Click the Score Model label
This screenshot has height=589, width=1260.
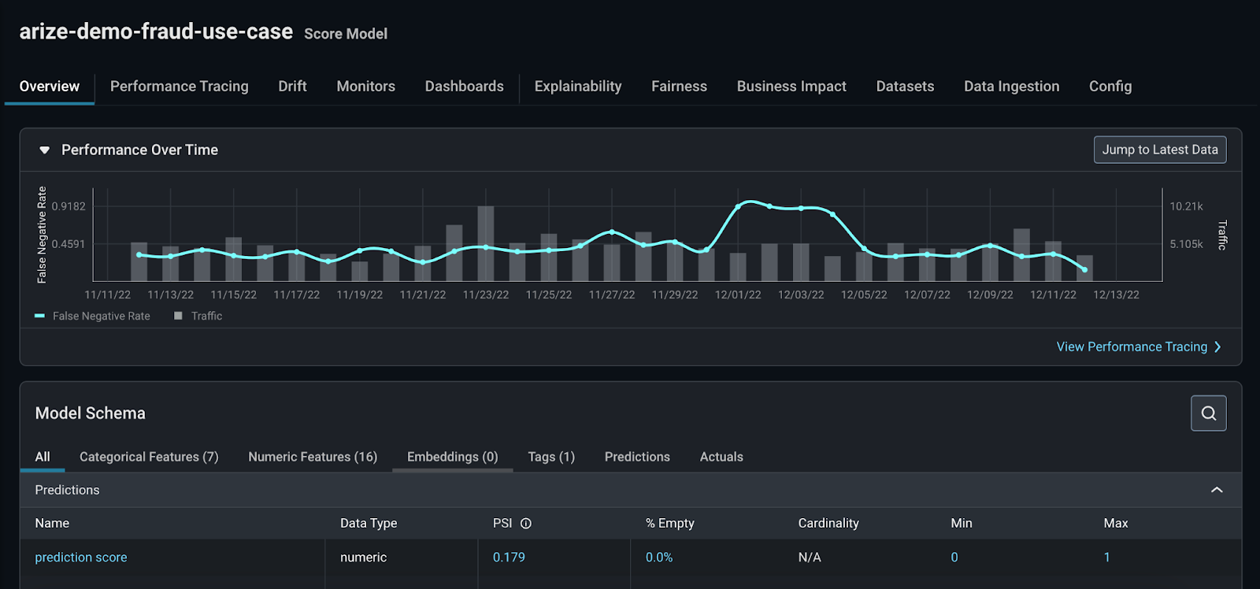click(x=346, y=34)
